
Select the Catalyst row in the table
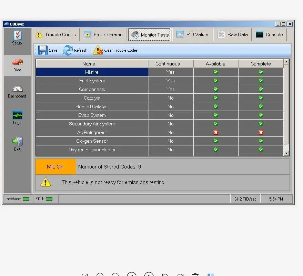pyautogui.click(x=92, y=98)
